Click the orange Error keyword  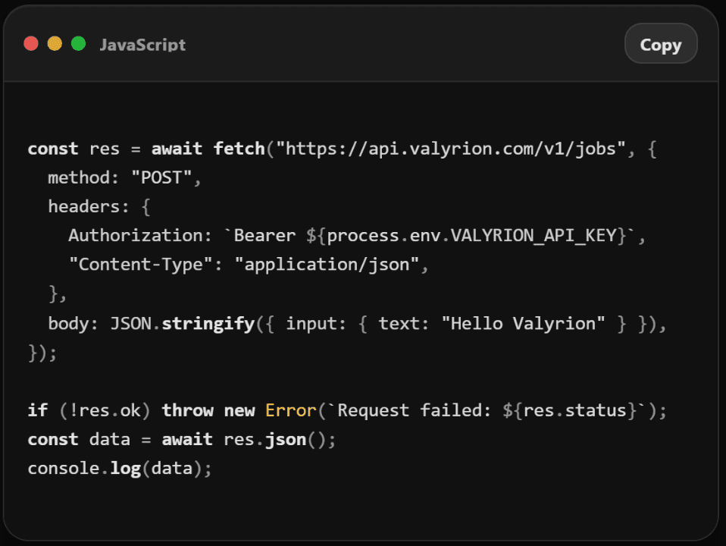click(x=291, y=411)
